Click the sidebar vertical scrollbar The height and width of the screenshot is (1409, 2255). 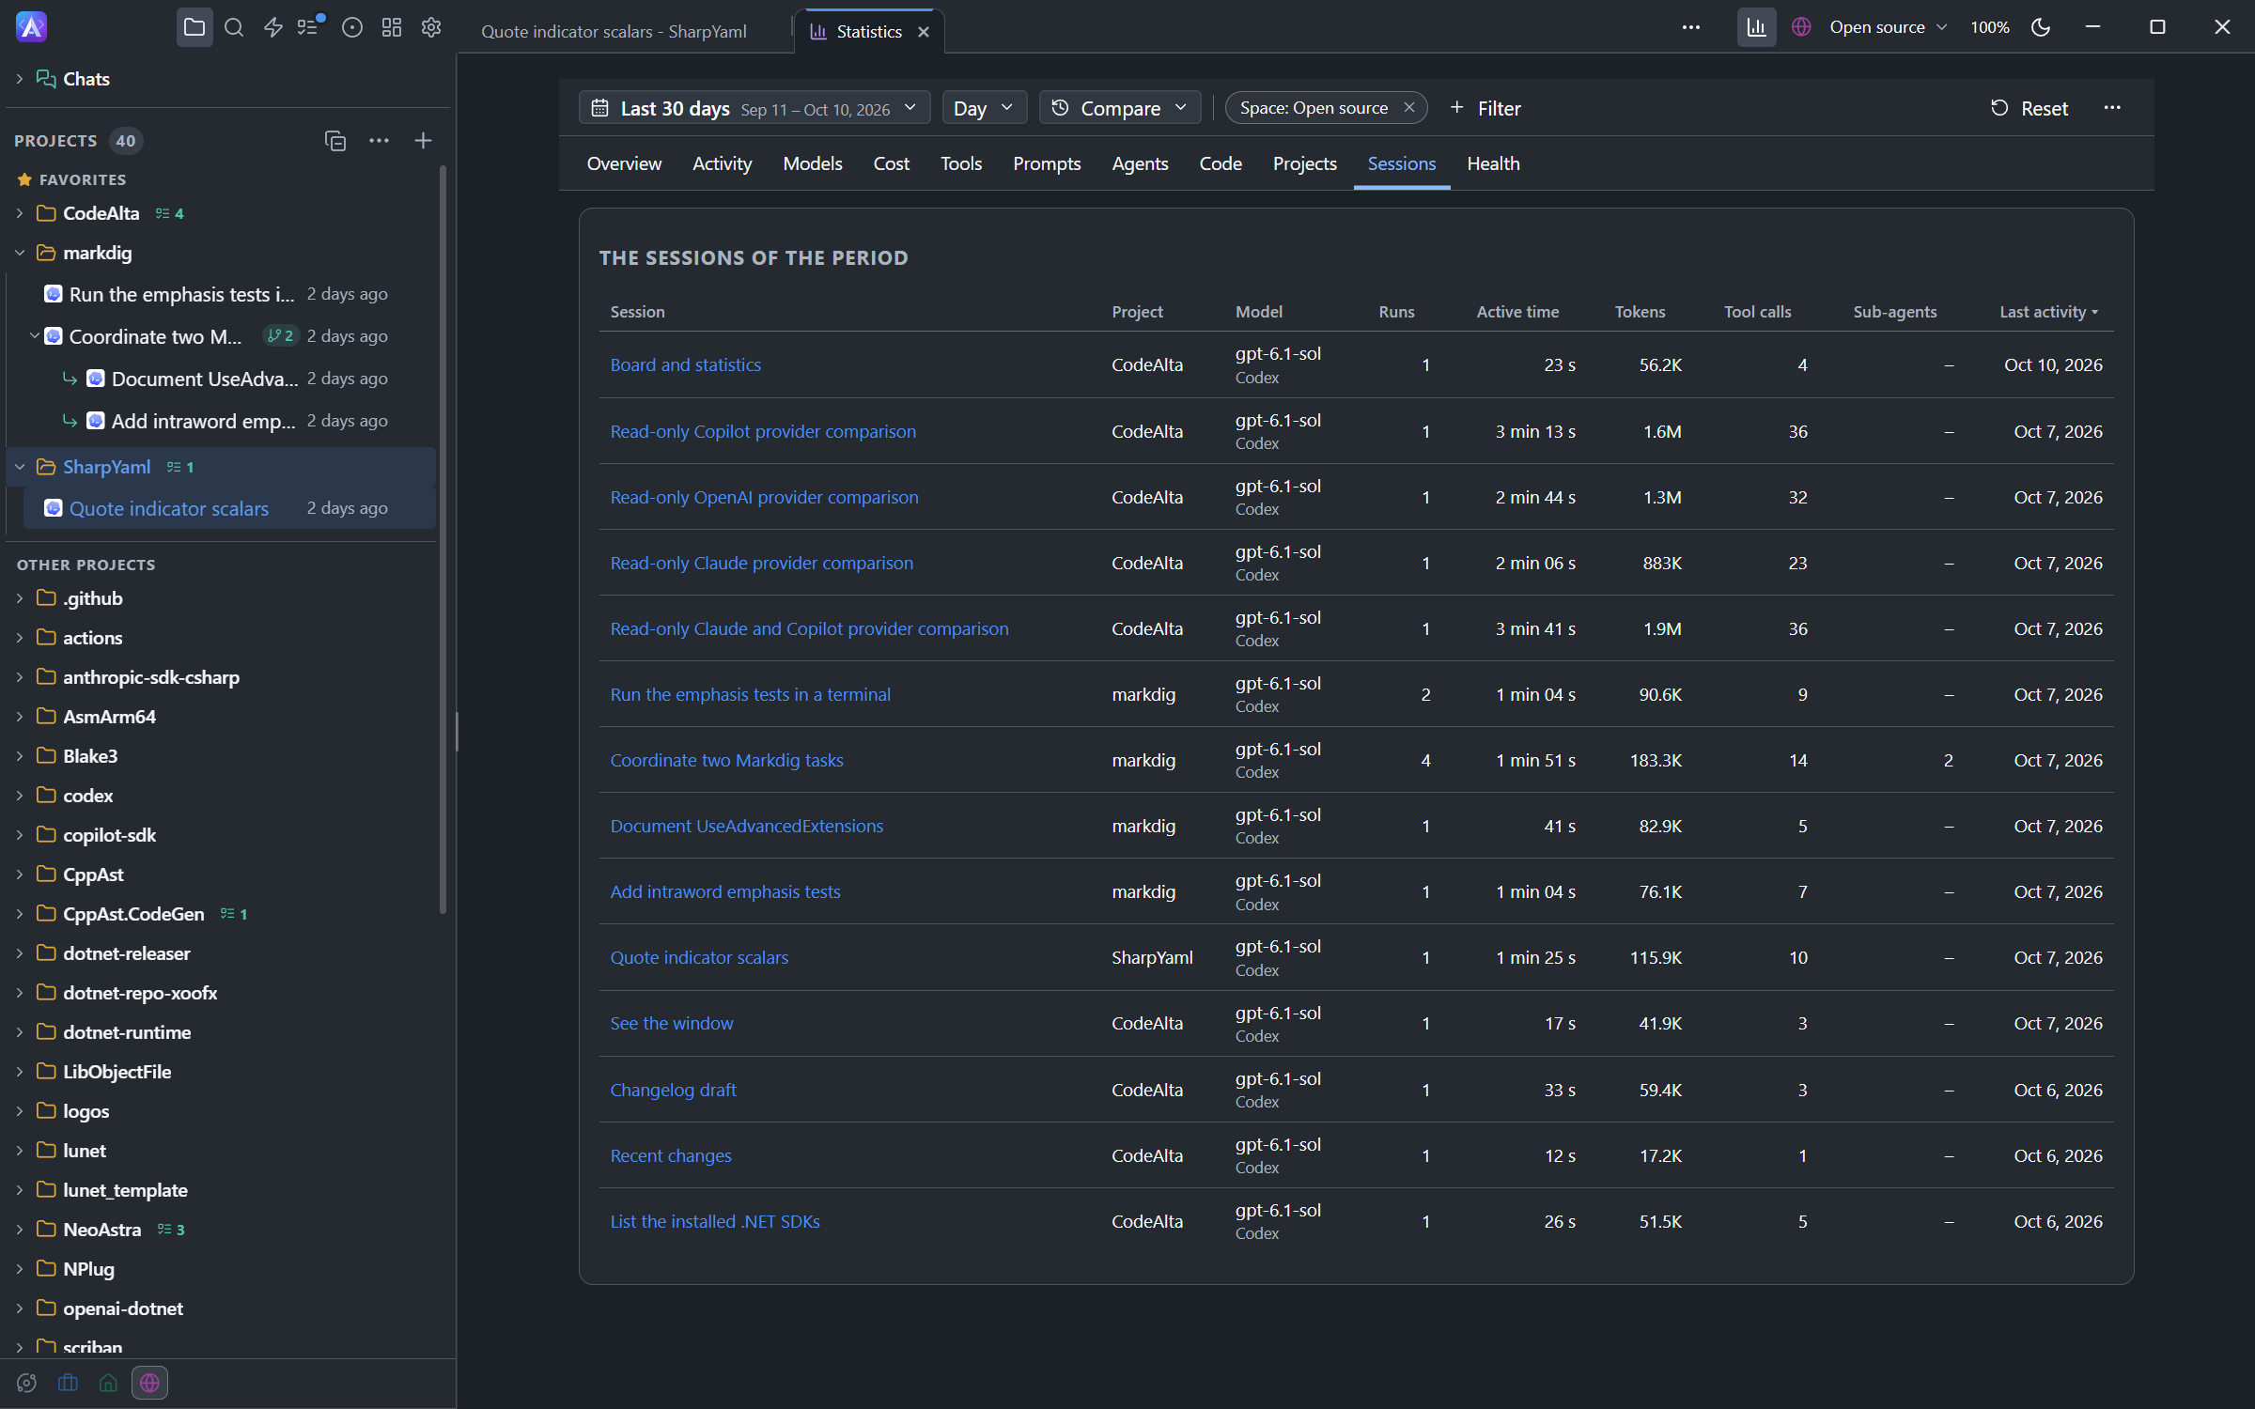tap(443, 539)
